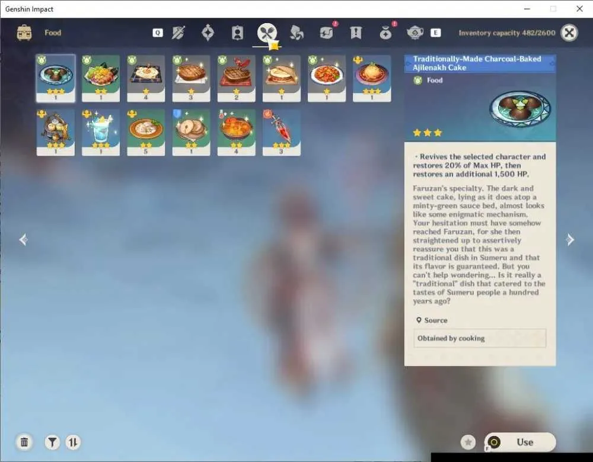Open the item filter funnel
Image resolution: width=593 pixels, height=462 pixels.
point(52,442)
